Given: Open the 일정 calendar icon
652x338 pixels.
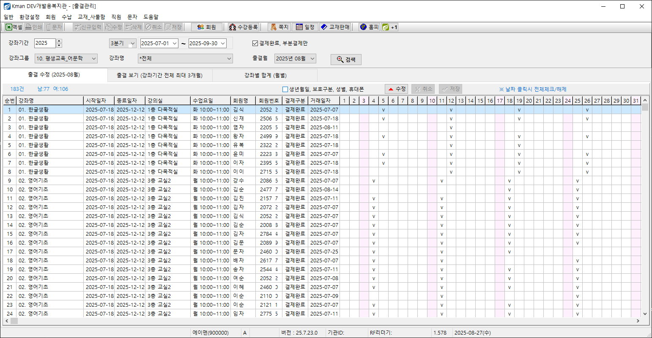Looking at the screenshot, I should click(x=305, y=27).
